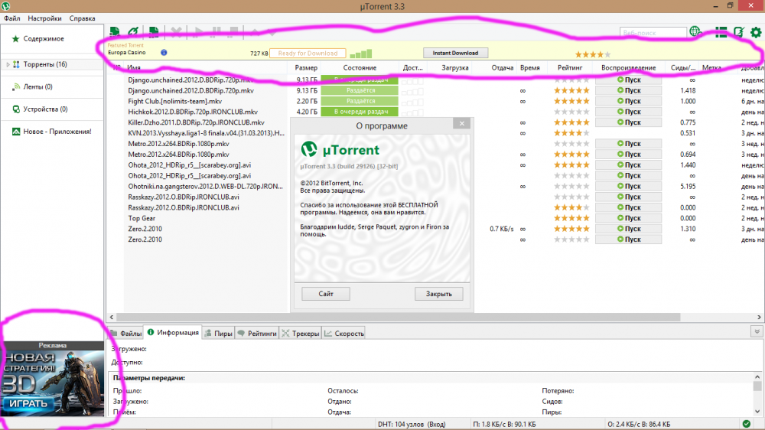Toggle the list view layout icon
Viewport: 765px width, 430px height.
(x=721, y=32)
